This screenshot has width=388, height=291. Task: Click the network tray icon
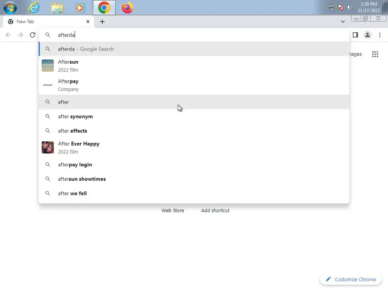[x=331, y=7]
